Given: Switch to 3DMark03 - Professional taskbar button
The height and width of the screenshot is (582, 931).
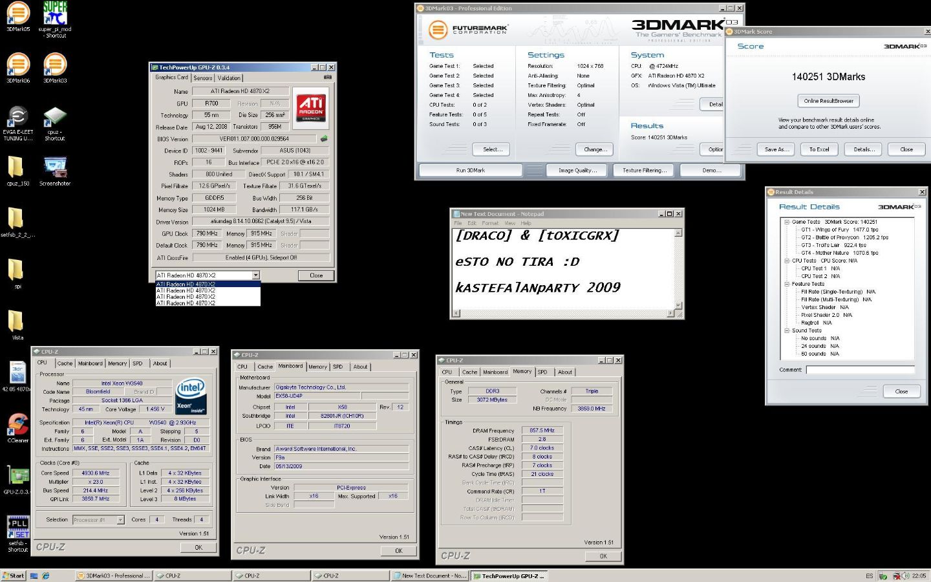Looking at the screenshot, I should click(114, 576).
